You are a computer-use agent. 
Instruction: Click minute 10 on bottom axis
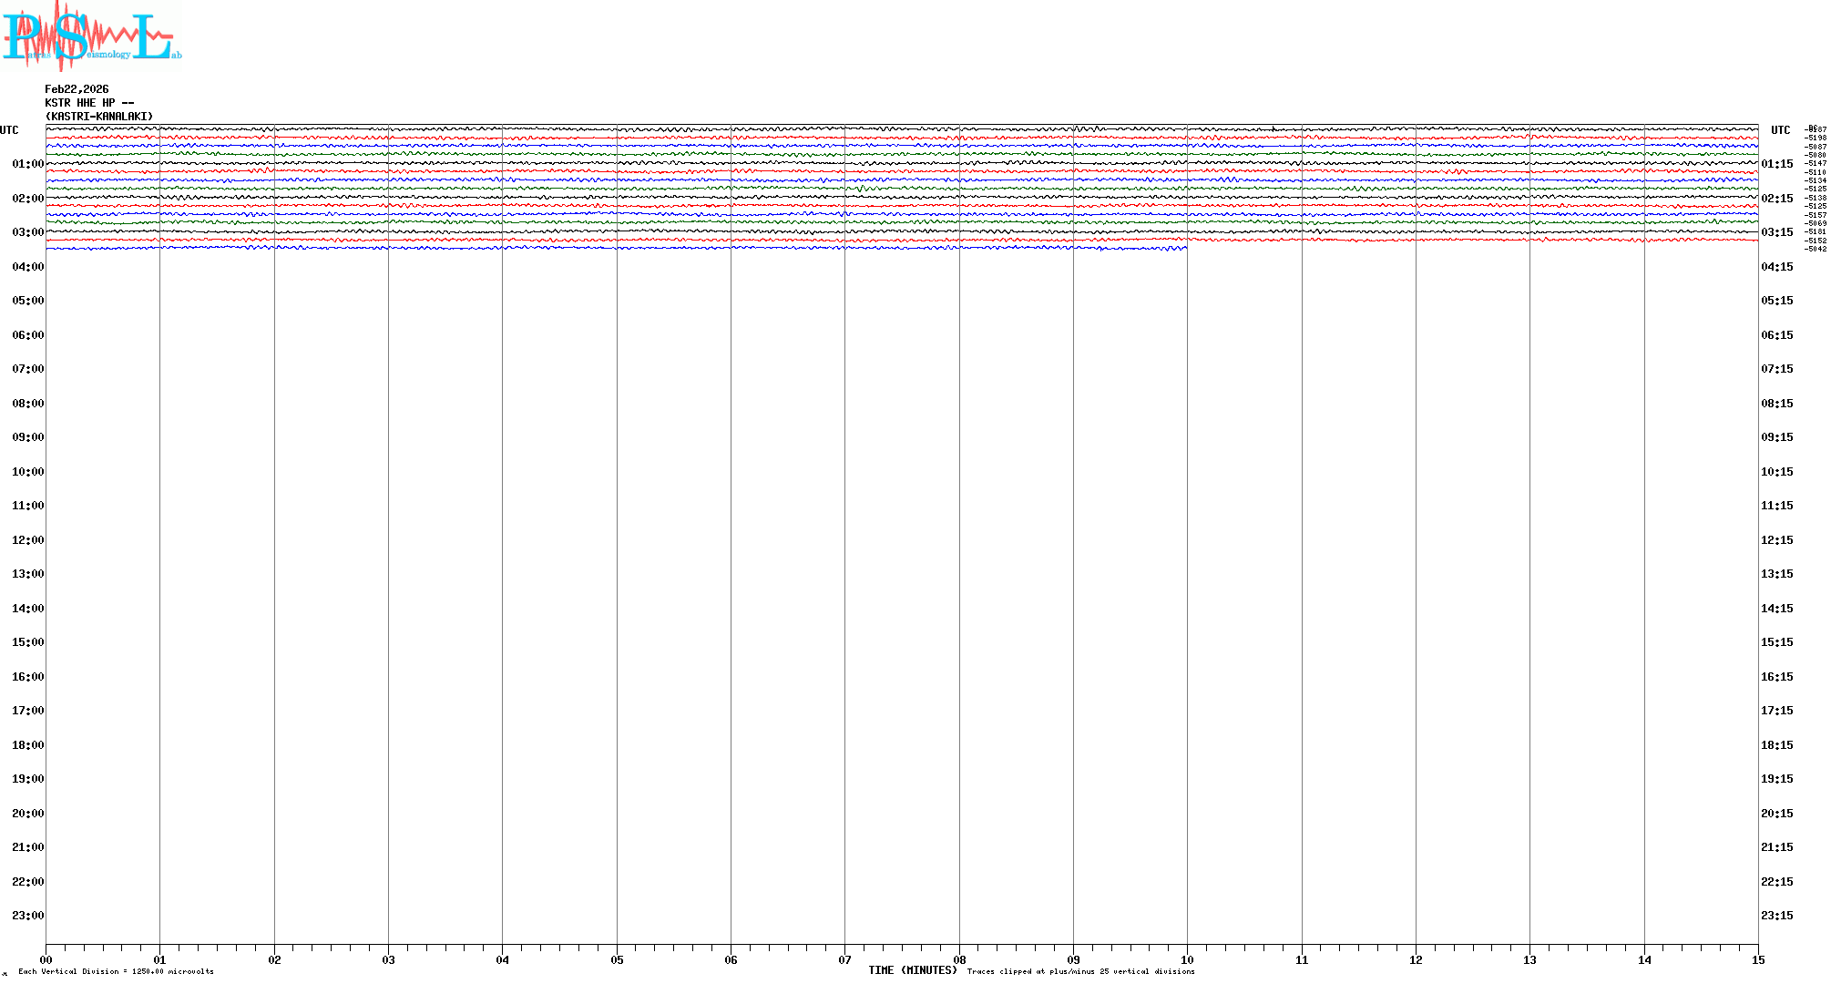tap(1187, 959)
